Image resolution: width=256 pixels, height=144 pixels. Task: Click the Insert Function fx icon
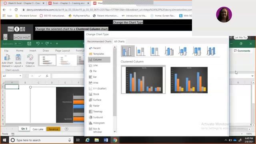click(x=47, y=76)
